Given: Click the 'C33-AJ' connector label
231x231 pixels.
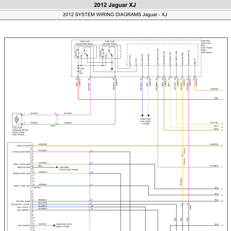Looking at the screenshot, I should [x=184, y=152].
